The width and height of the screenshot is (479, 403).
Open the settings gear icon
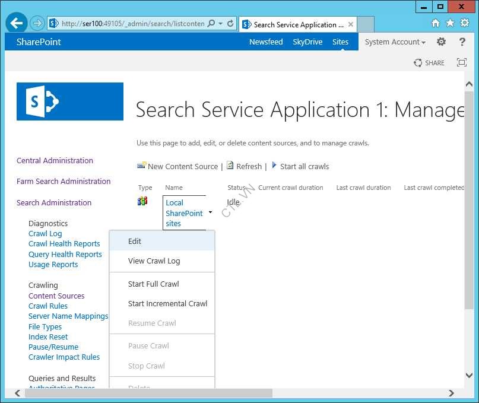click(x=441, y=42)
